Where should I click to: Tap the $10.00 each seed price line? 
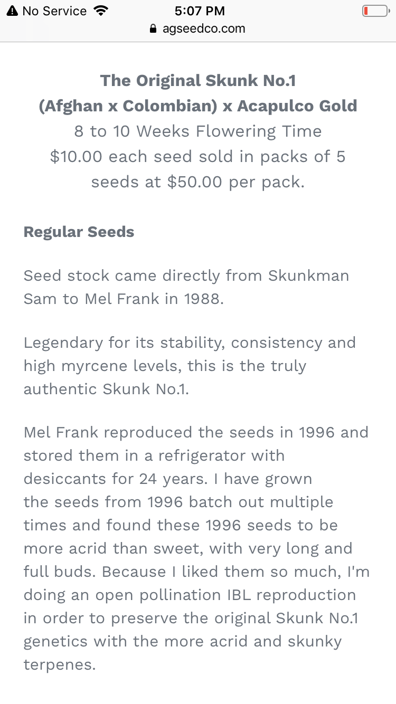click(x=198, y=157)
